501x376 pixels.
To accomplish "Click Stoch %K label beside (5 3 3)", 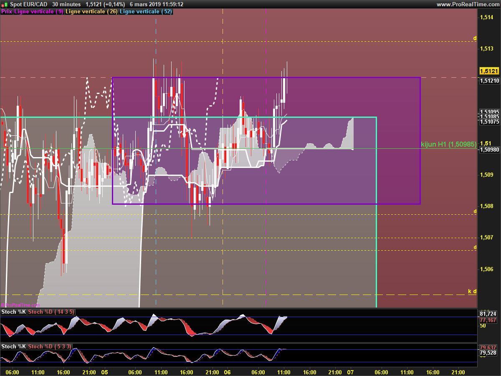I will (14, 346).
